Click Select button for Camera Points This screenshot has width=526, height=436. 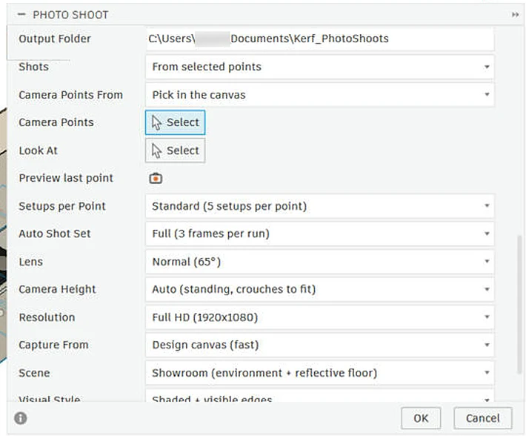[175, 122]
